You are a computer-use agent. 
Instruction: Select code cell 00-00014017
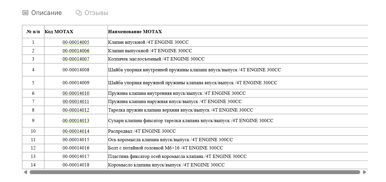pyautogui.click(x=76, y=156)
